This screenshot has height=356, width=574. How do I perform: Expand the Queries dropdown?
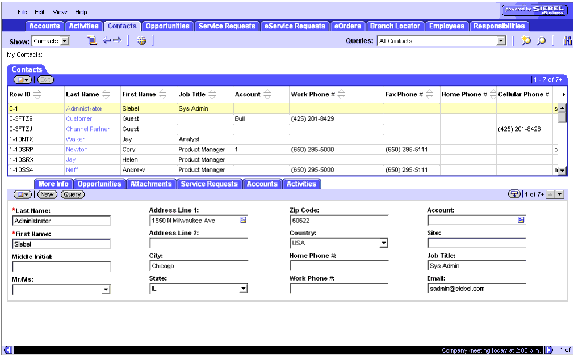point(501,41)
